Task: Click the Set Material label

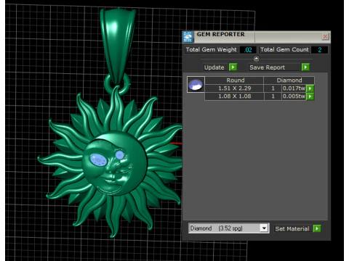Action: 292,228
